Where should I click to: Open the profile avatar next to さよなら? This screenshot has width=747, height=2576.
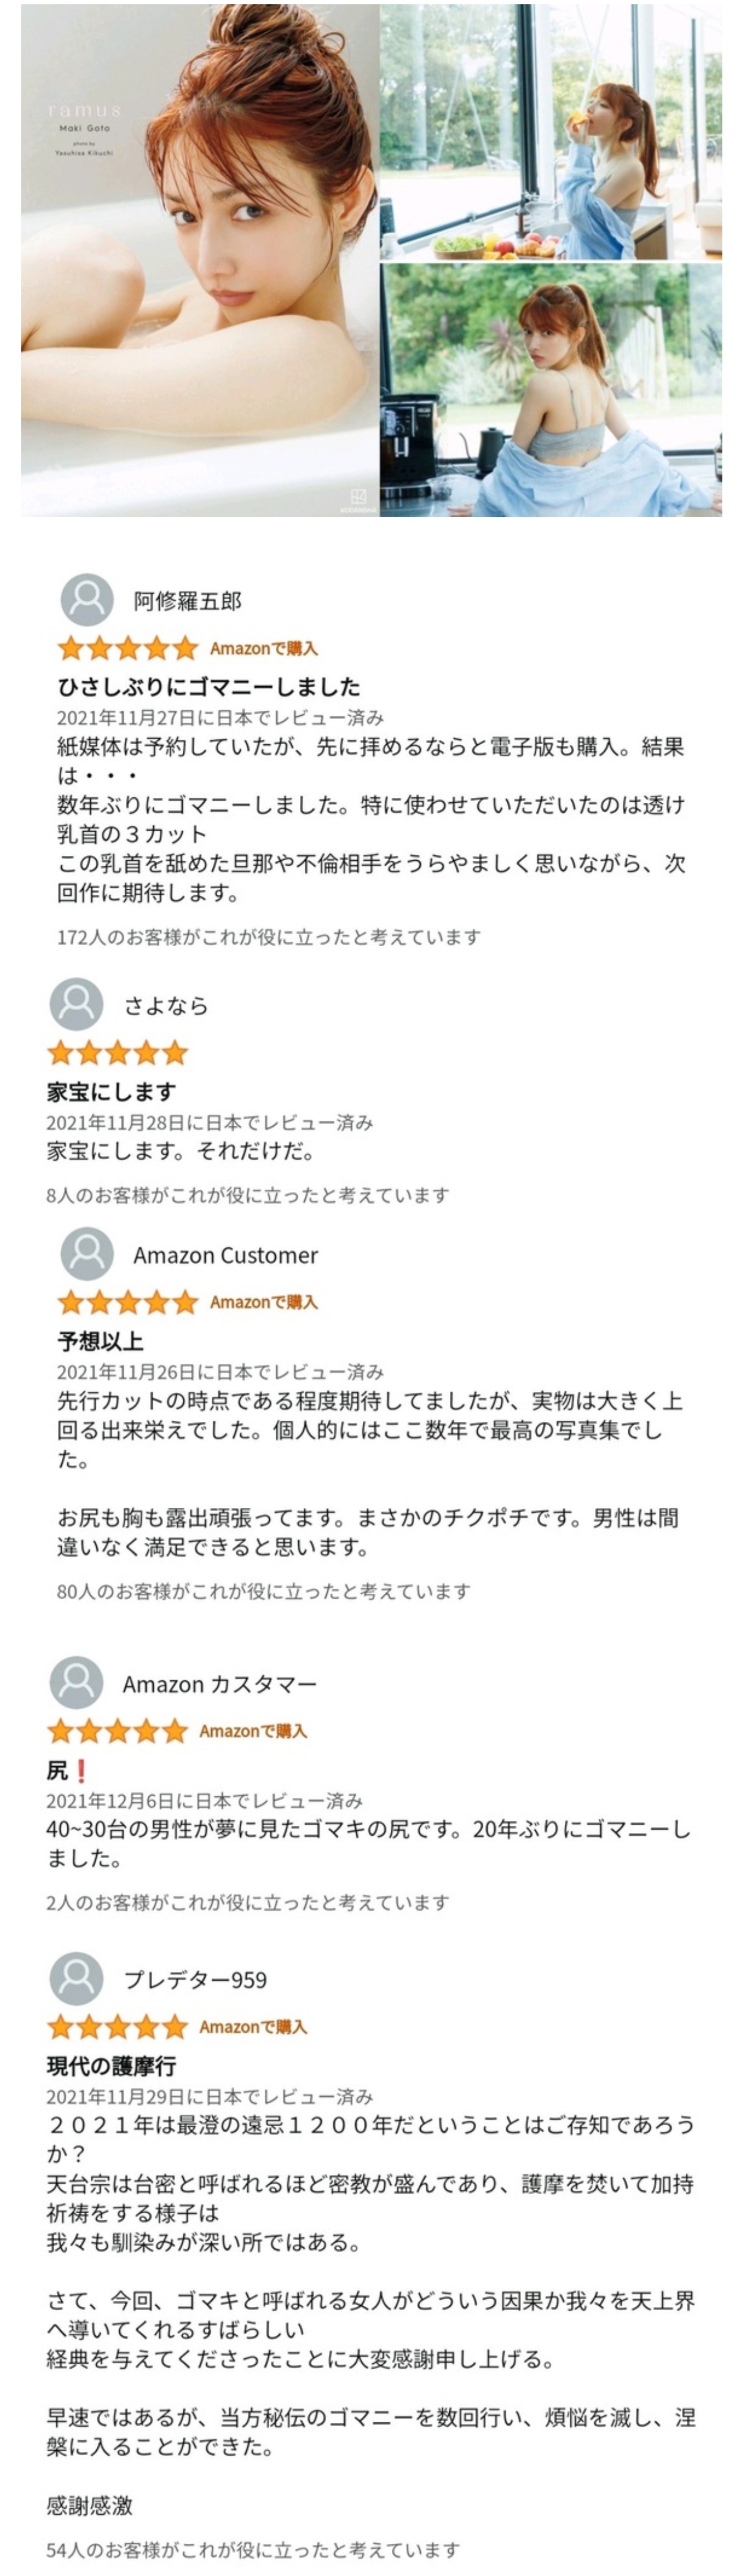(76, 1004)
